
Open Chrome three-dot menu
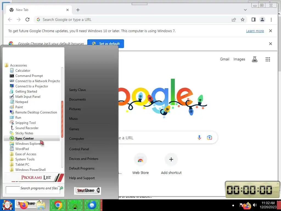271,20
